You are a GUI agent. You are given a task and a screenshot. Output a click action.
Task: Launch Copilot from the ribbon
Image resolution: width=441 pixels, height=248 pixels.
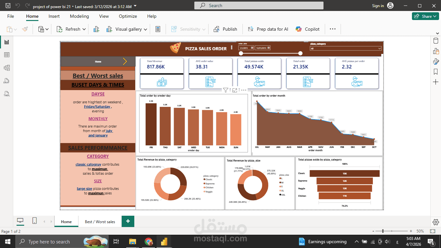coord(308,29)
